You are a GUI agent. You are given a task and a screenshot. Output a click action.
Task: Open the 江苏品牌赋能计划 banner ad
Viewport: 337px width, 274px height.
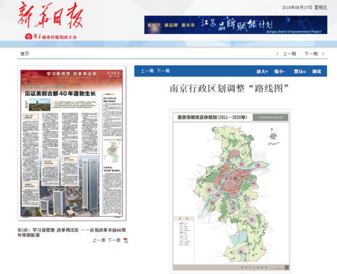[x=236, y=25]
